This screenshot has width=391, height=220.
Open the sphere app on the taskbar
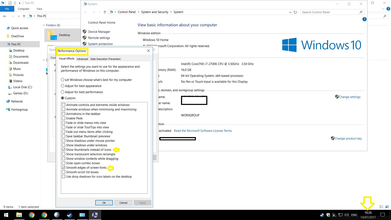tap(57, 215)
